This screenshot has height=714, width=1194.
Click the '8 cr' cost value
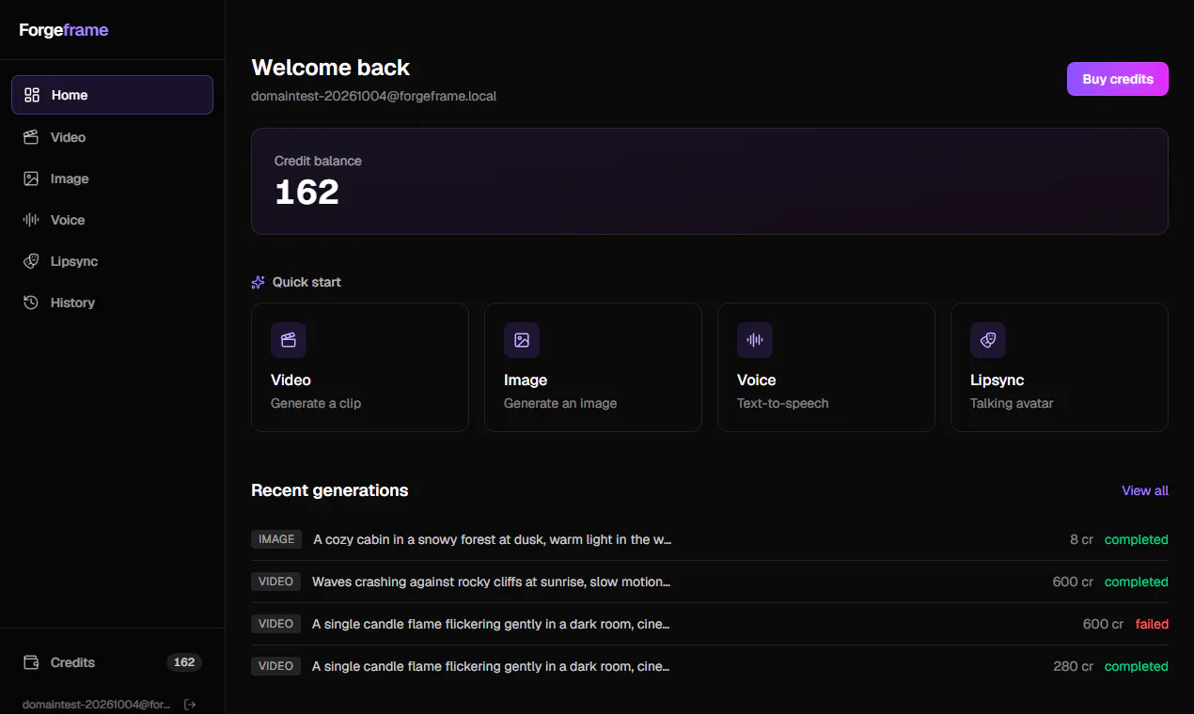1081,539
